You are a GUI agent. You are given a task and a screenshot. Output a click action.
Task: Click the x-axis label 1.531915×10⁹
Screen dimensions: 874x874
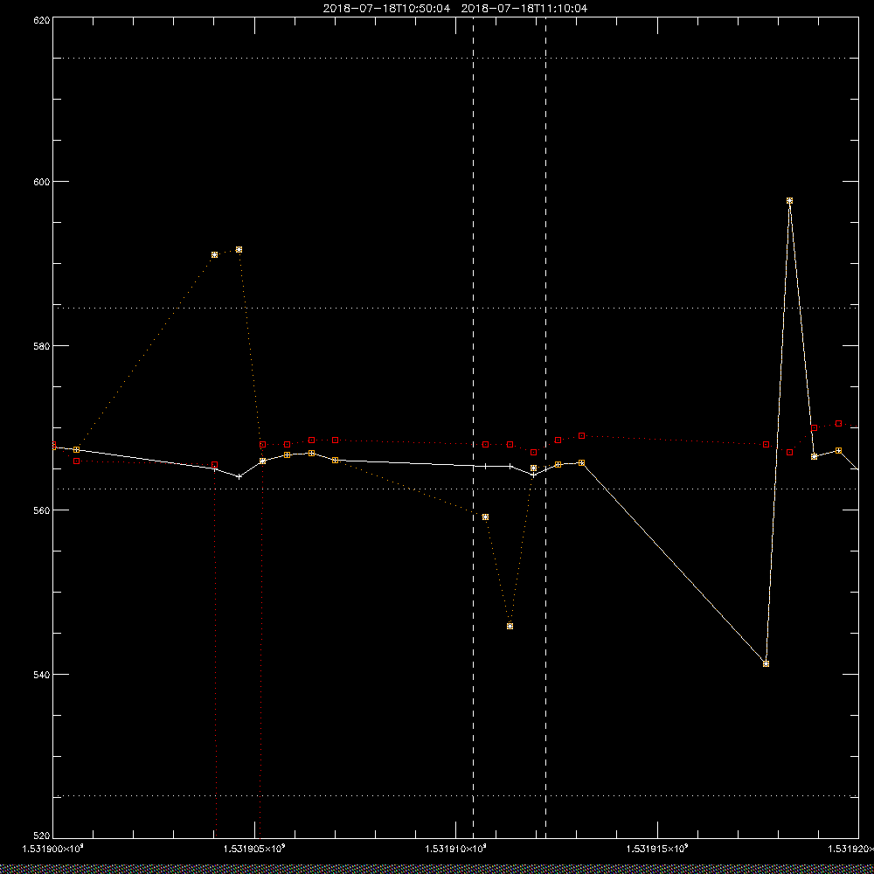(658, 849)
